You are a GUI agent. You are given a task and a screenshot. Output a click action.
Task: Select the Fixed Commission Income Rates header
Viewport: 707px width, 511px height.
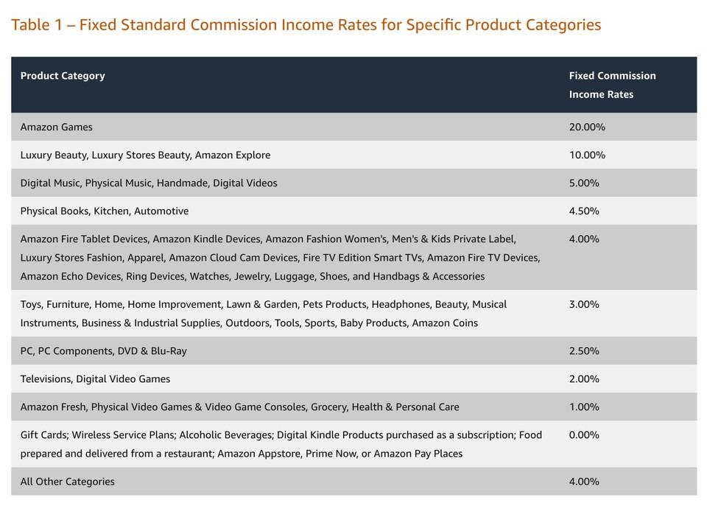(612, 85)
